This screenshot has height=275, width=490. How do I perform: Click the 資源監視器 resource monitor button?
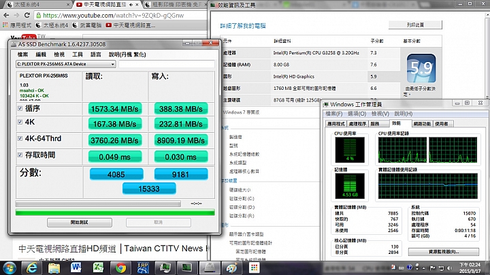pos(444,252)
